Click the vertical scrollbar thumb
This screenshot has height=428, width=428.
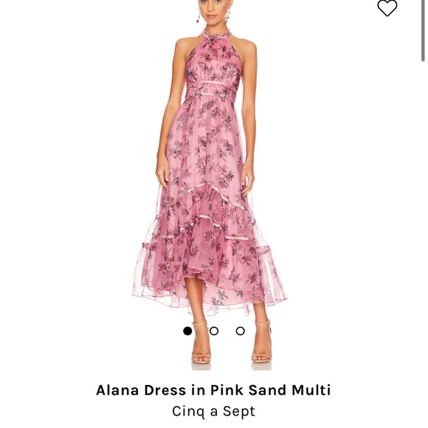point(423,30)
